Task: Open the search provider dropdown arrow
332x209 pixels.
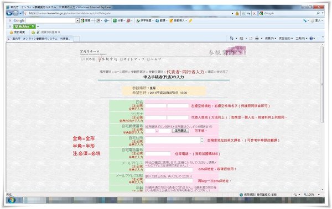Action: point(323,13)
